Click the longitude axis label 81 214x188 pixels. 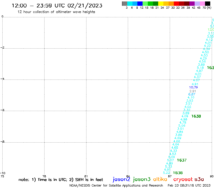coord(86,176)
